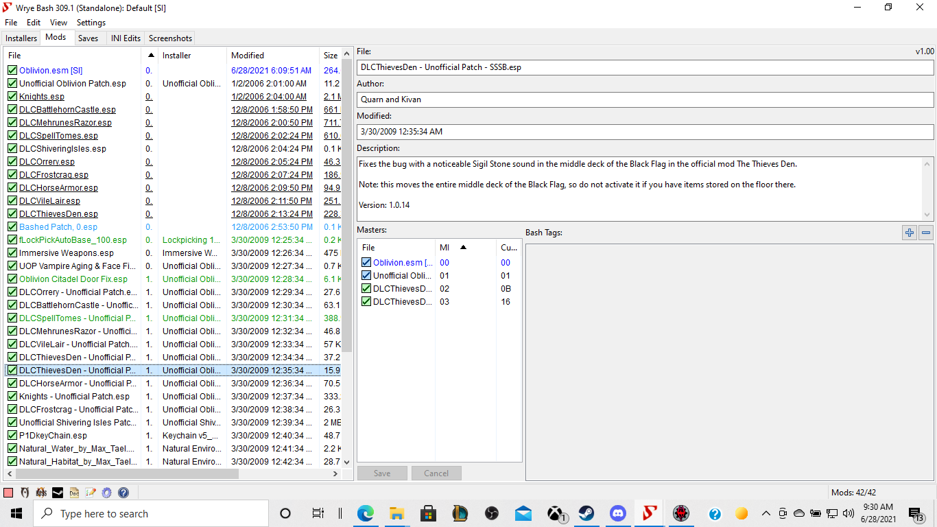Launch Oblivion from the status bar icon
The width and height of the screenshot is (937, 527).
25,493
